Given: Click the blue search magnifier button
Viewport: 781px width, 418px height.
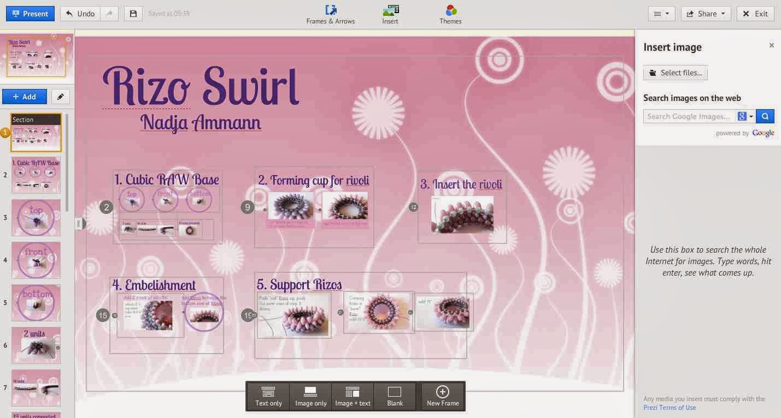Looking at the screenshot, I should tap(765, 116).
